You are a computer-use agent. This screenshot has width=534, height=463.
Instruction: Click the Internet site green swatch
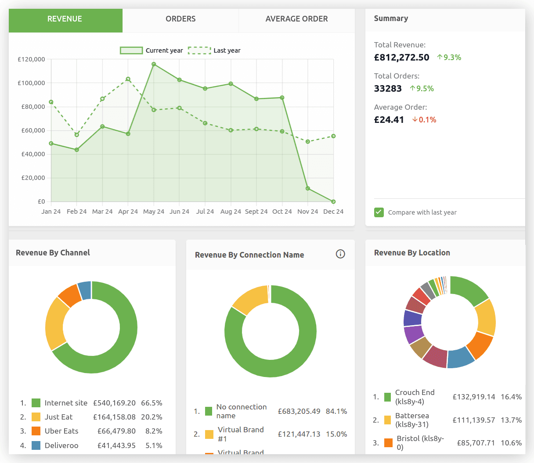coord(36,403)
